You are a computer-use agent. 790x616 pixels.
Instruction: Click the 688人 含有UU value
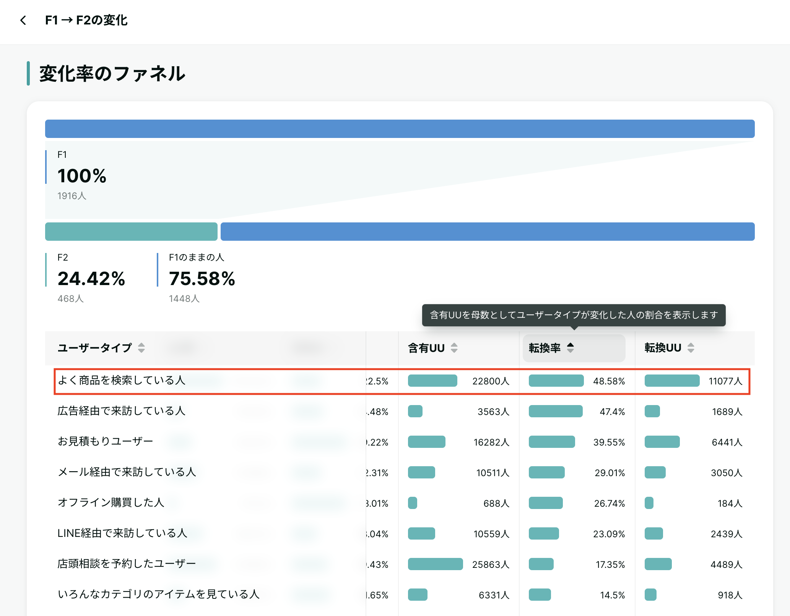coord(496,503)
